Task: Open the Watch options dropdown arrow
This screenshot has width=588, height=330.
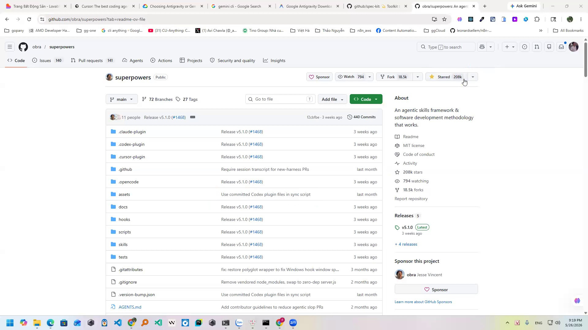Action: 370,77
